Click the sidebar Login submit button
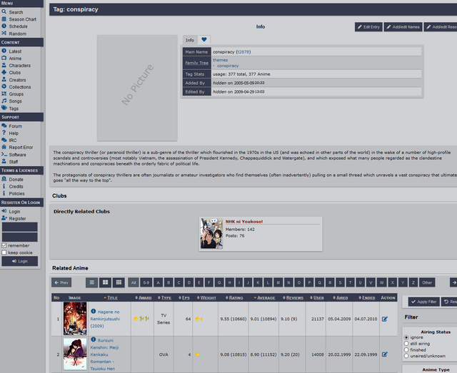 (x=20, y=261)
